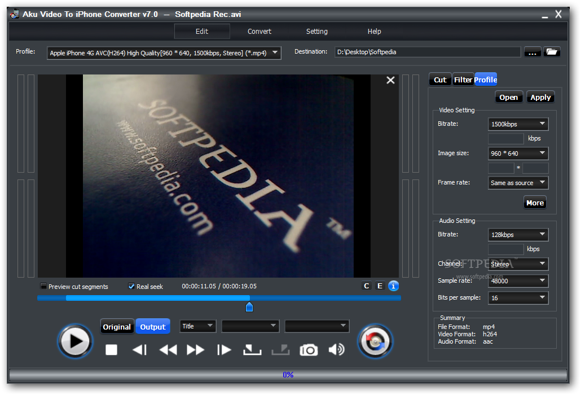581x395 pixels.
Task: Open the Setting menu
Action: click(x=317, y=32)
